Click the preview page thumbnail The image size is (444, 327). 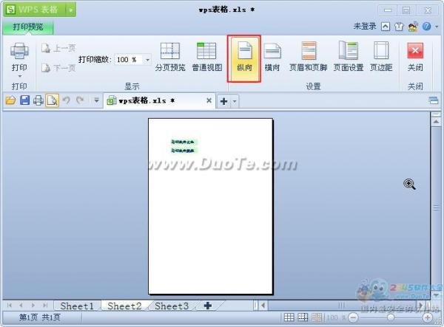pyautogui.click(x=210, y=206)
